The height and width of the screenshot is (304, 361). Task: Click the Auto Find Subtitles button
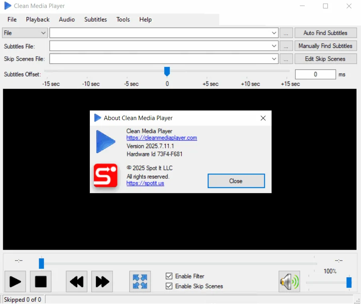coord(325,33)
